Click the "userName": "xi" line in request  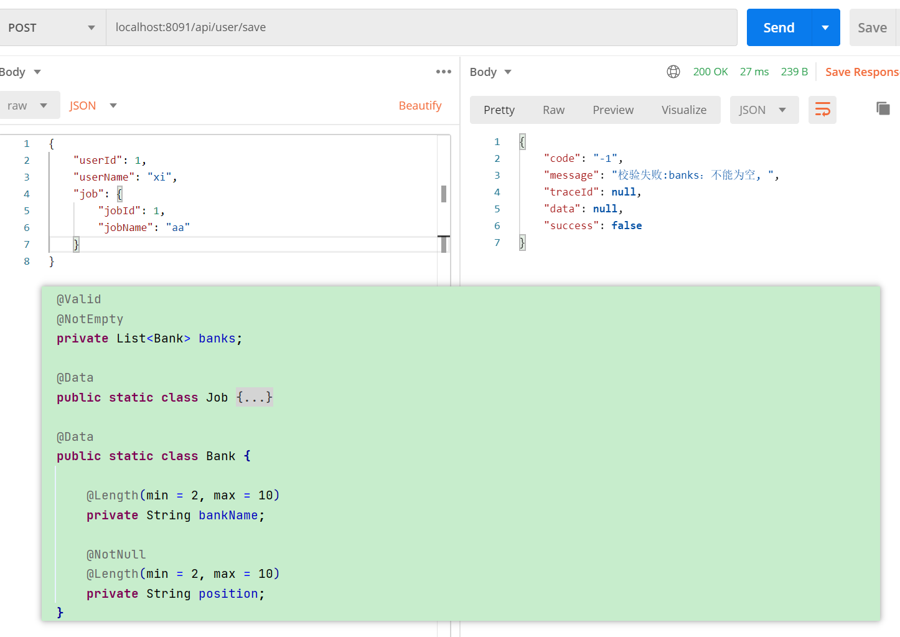pyautogui.click(x=125, y=177)
